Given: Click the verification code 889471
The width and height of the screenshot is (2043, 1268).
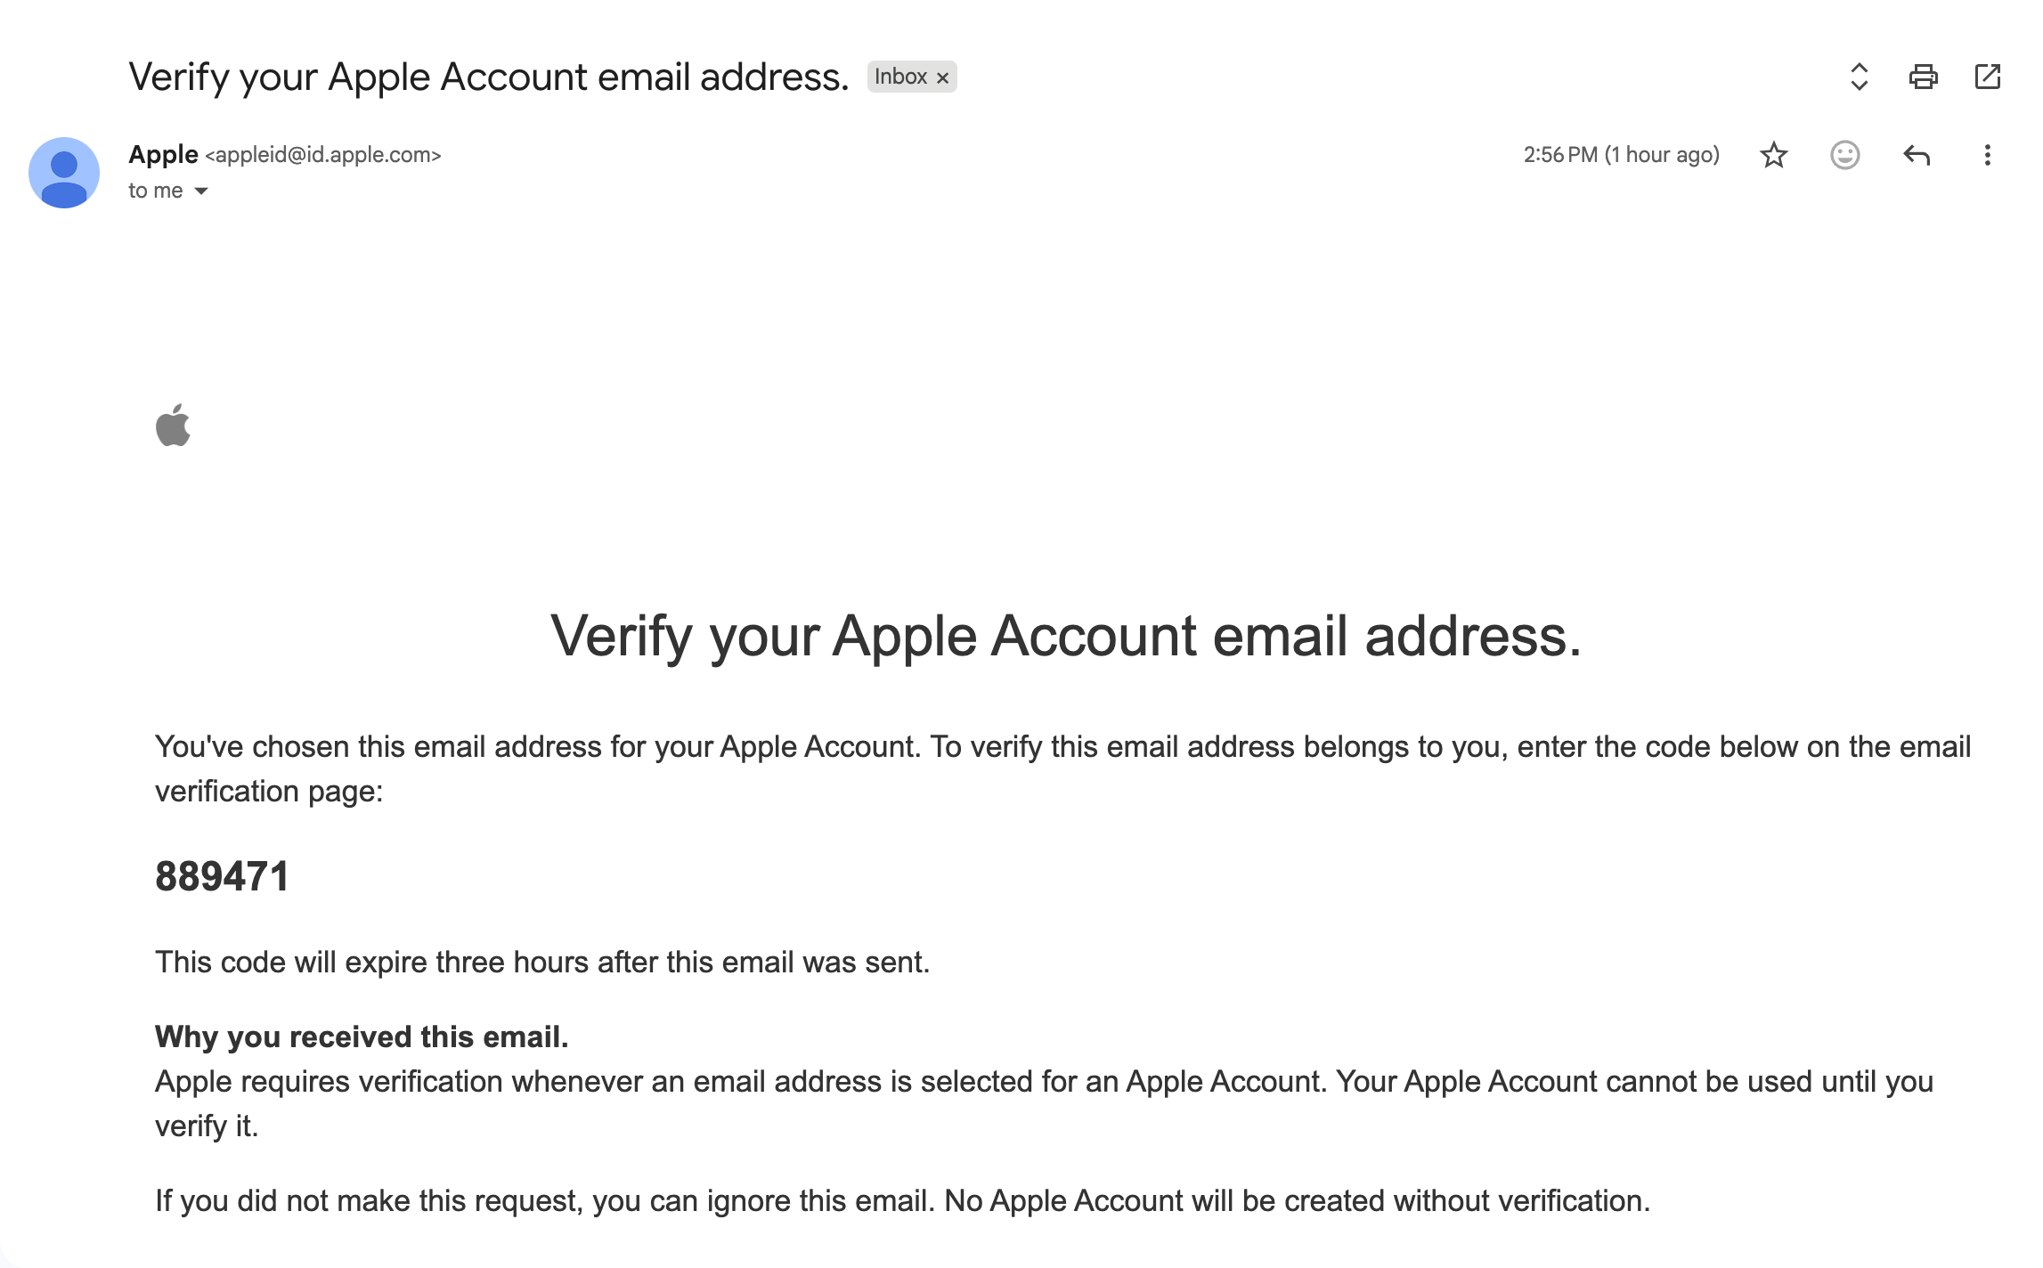Looking at the screenshot, I should [222, 876].
